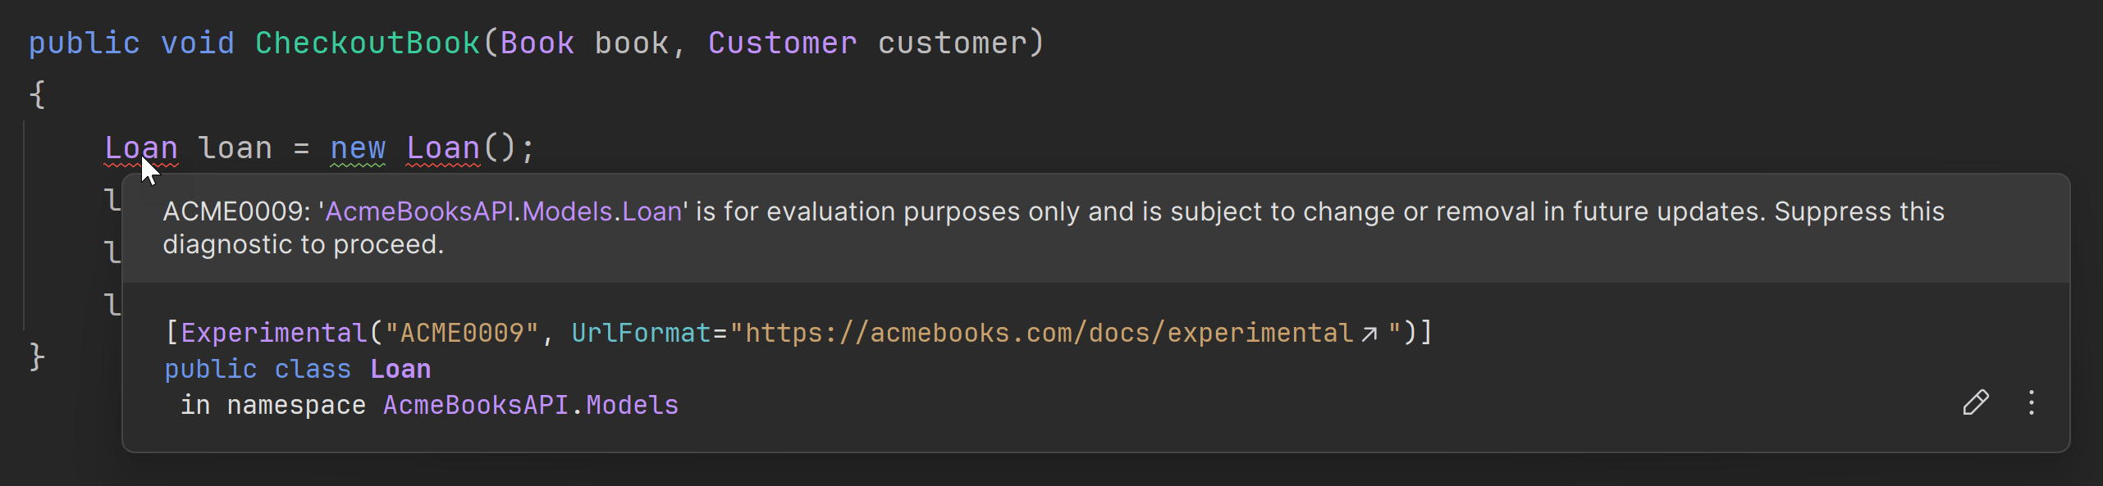Click the "ACME0009" string in the attribute
Image resolution: width=2103 pixels, height=486 pixels.
[x=462, y=334]
